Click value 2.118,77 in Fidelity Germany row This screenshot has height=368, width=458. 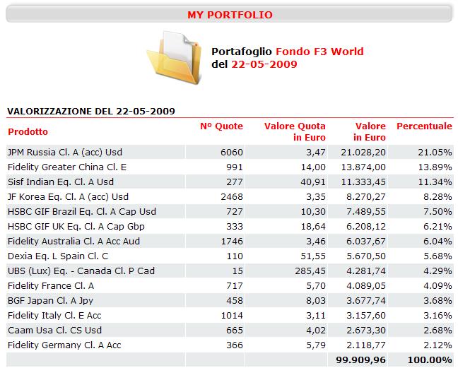click(366, 345)
